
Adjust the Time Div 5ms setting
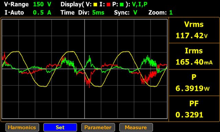[98, 13]
